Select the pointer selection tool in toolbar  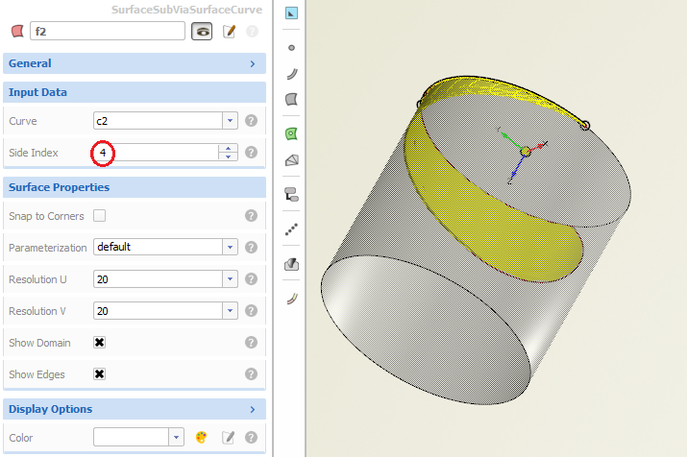point(291,12)
